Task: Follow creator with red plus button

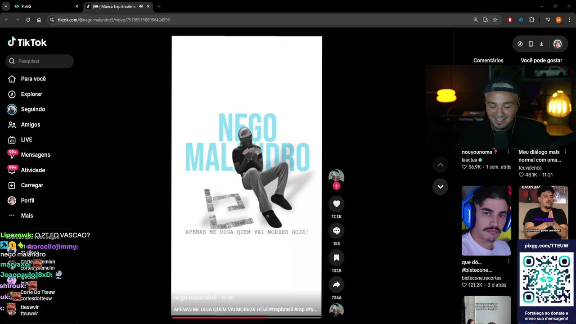Action: [x=336, y=186]
